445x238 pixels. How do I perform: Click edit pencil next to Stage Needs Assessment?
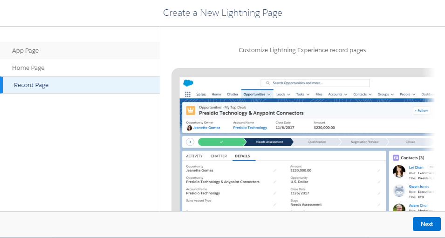[x=379, y=204]
